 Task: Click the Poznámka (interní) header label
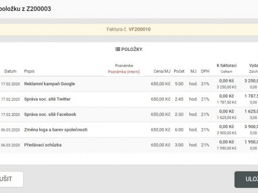[124, 72]
